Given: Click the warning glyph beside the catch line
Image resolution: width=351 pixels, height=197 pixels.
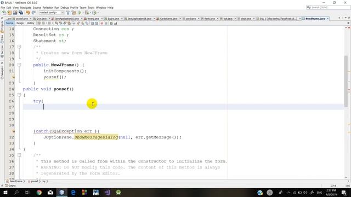Looking at the screenshot, I should coord(13,131).
